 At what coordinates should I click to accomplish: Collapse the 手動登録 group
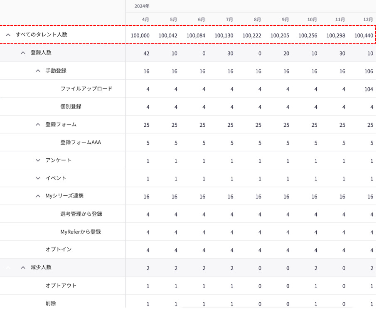(x=38, y=71)
